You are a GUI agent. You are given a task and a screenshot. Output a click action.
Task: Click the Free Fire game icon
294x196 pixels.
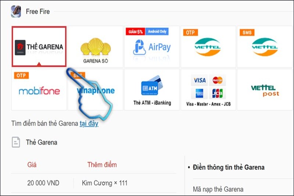click(x=16, y=11)
